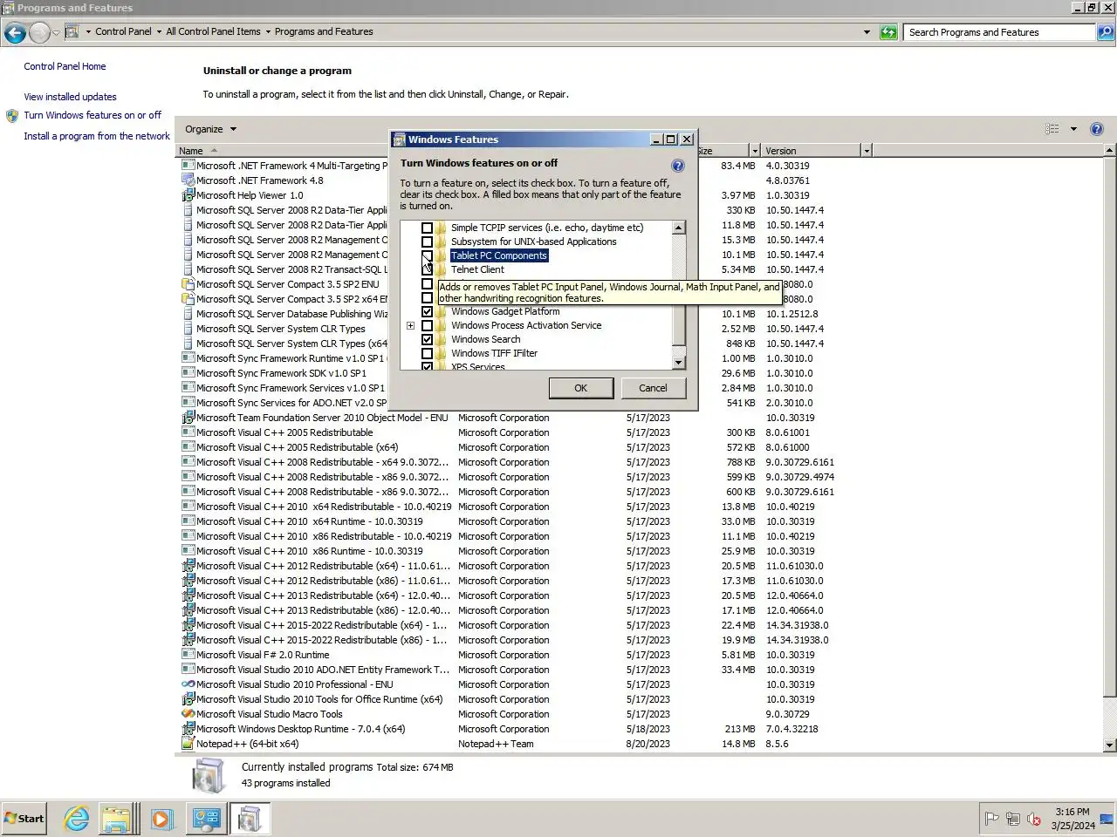The width and height of the screenshot is (1117, 837).
Task: Uncheck Windows Gadget Platform
Action: click(x=427, y=311)
